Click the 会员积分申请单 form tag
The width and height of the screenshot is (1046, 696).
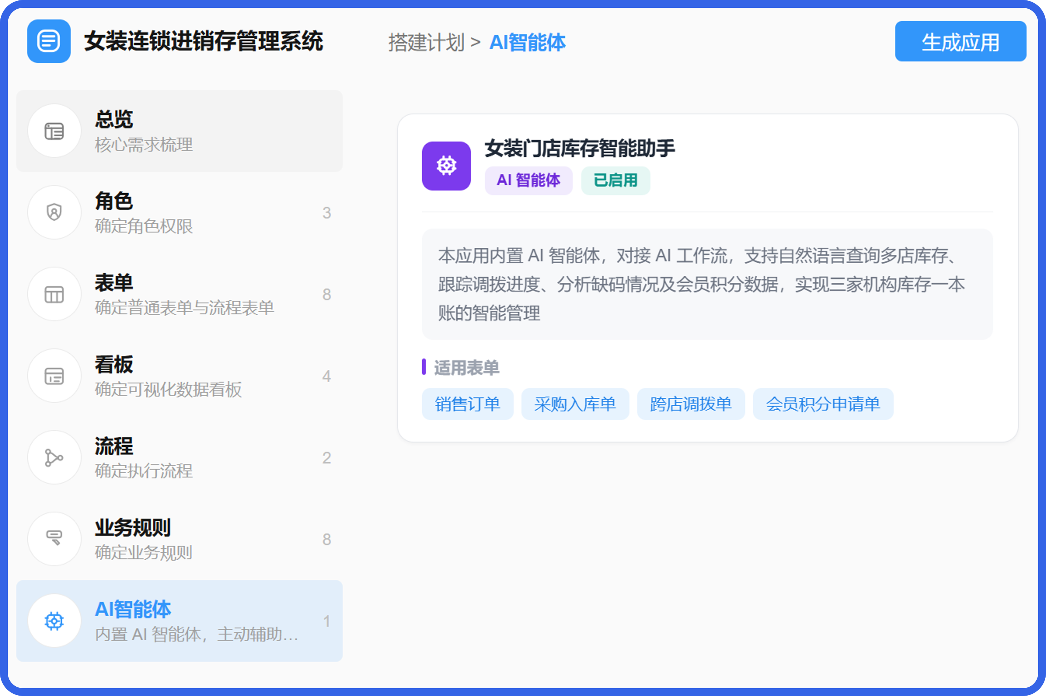click(x=823, y=404)
